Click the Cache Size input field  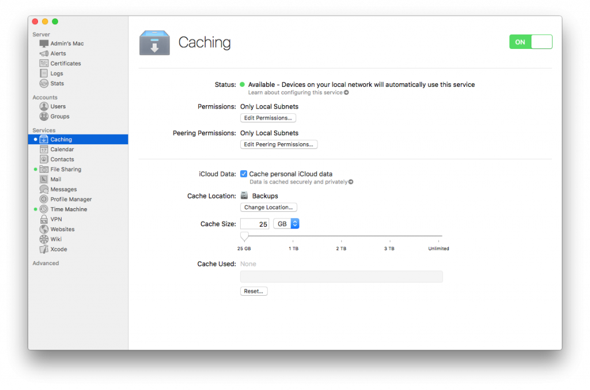click(254, 223)
